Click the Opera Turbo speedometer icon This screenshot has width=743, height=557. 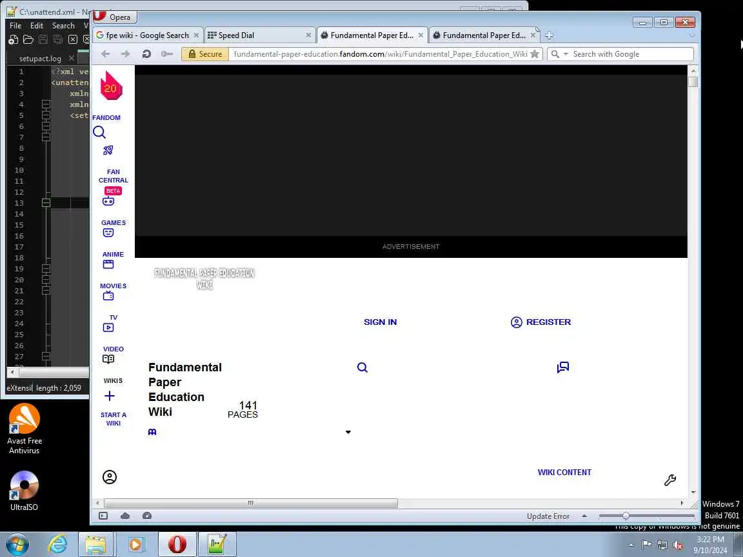pyautogui.click(x=147, y=516)
